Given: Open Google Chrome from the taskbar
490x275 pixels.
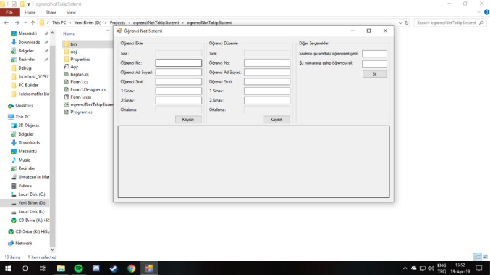Looking at the screenshot, I should point(131,268).
